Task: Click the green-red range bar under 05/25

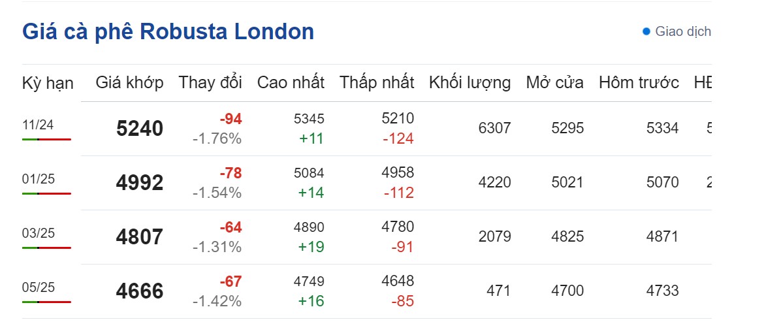Action: tap(46, 302)
